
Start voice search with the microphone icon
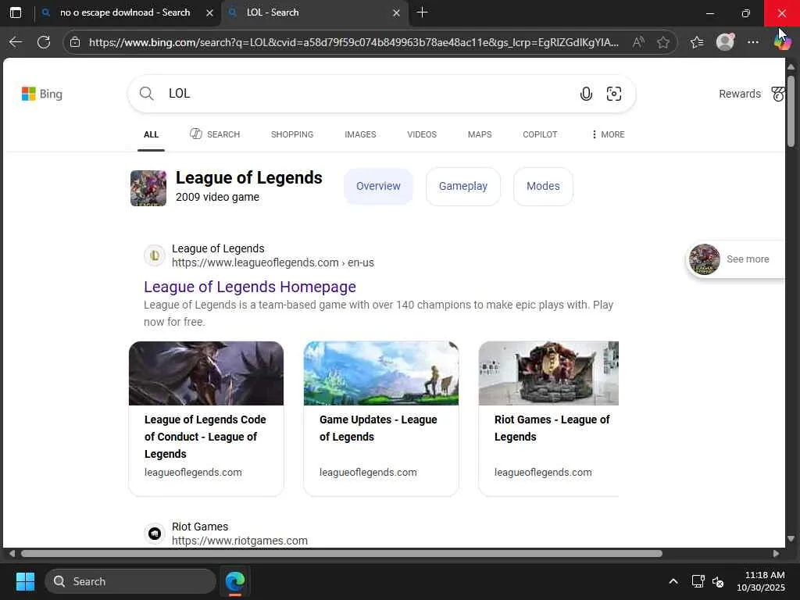pyautogui.click(x=586, y=94)
